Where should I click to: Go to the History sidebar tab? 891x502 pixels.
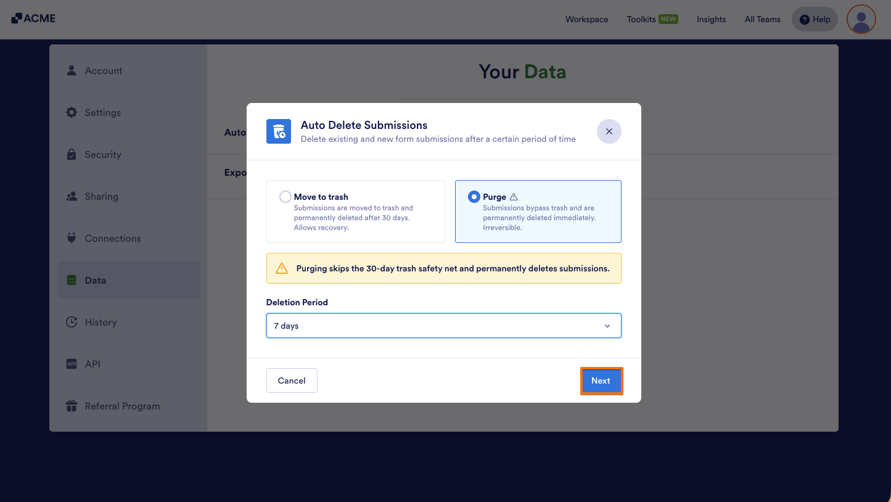pos(128,322)
